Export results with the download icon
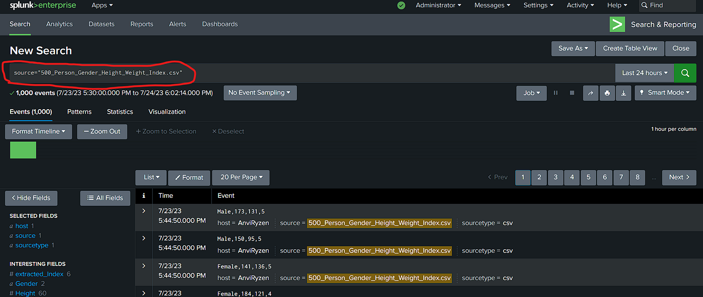The height and width of the screenshot is (297, 703). tap(623, 93)
